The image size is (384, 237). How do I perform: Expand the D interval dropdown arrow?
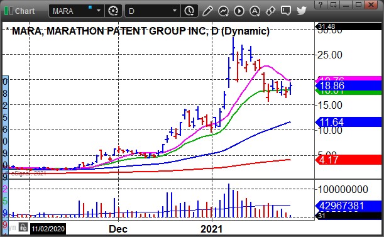tap(175, 11)
